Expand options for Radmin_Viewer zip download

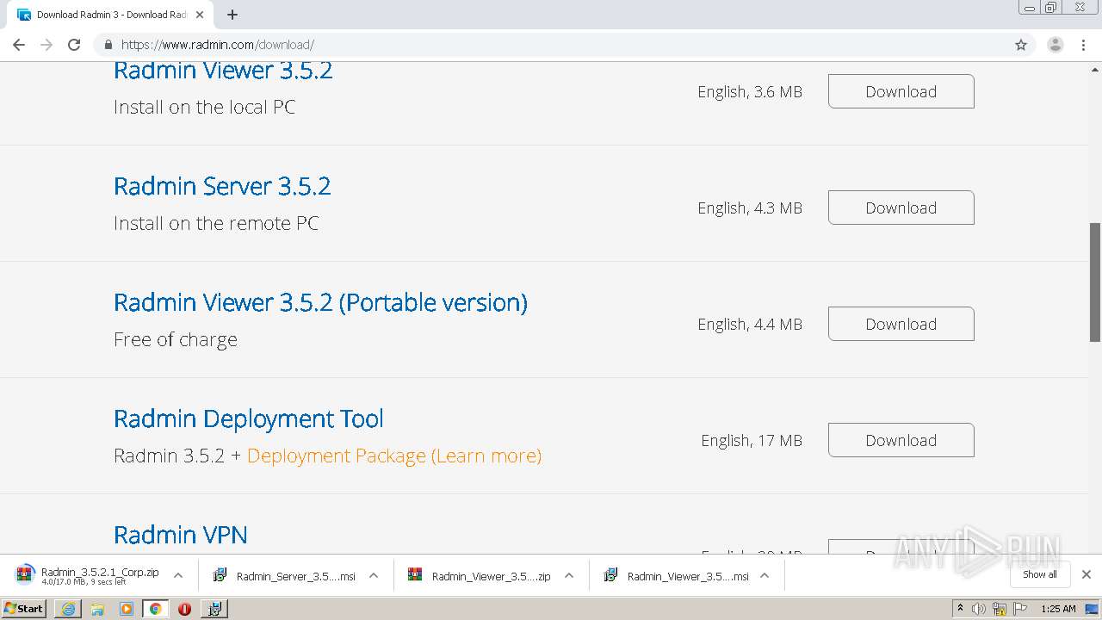(569, 575)
